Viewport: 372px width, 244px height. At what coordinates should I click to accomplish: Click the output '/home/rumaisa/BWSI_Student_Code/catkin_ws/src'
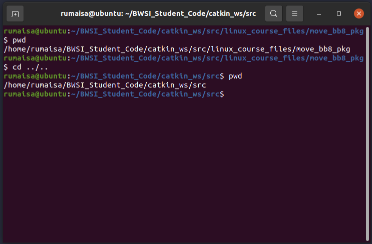coord(105,85)
